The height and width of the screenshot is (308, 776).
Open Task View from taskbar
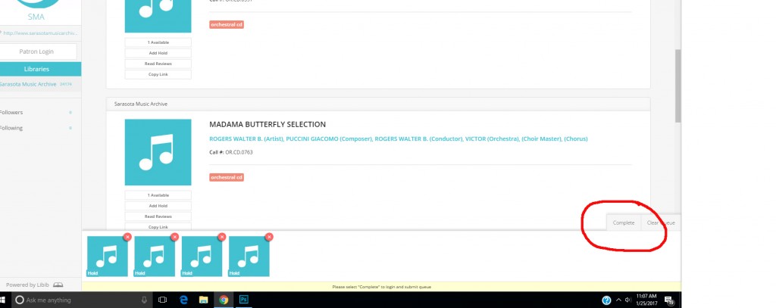pos(162,300)
